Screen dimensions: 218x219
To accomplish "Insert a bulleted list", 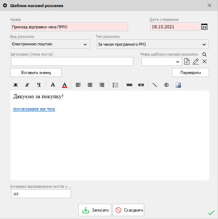I will (116, 85).
